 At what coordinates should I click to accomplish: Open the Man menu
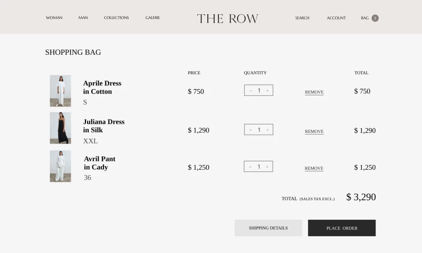(83, 18)
